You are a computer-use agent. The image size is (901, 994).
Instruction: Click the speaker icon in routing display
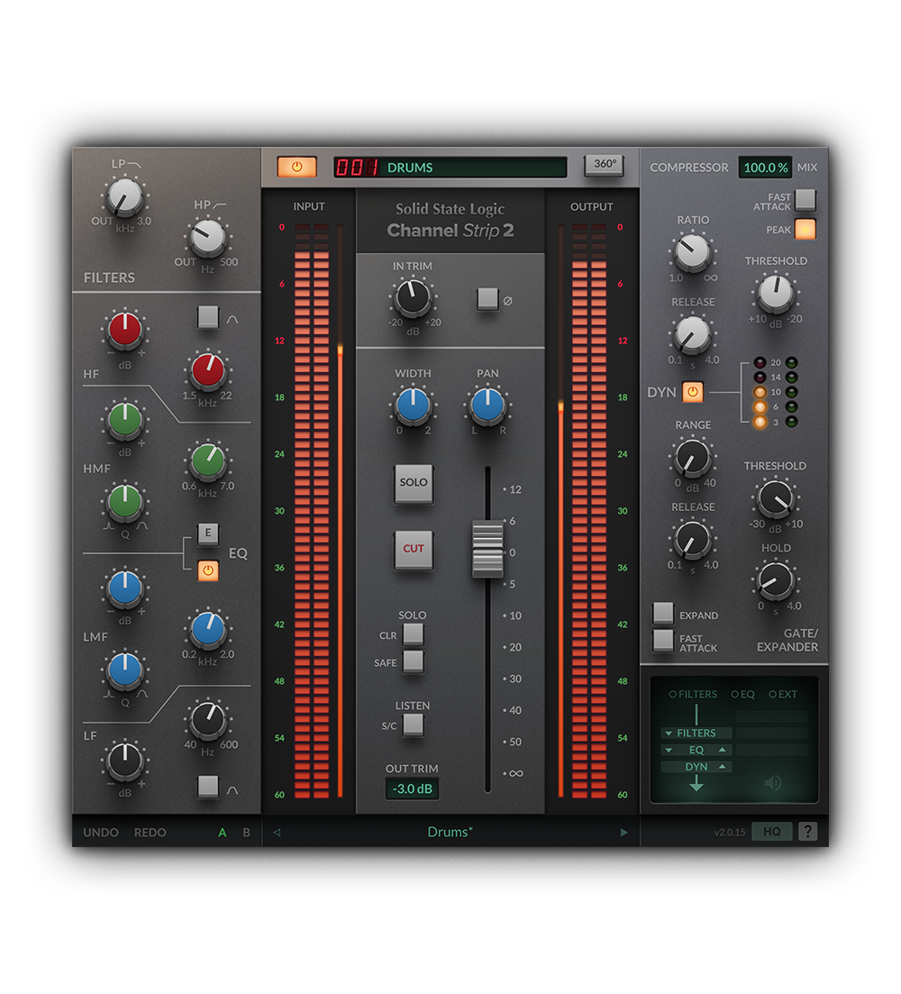point(773,782)
